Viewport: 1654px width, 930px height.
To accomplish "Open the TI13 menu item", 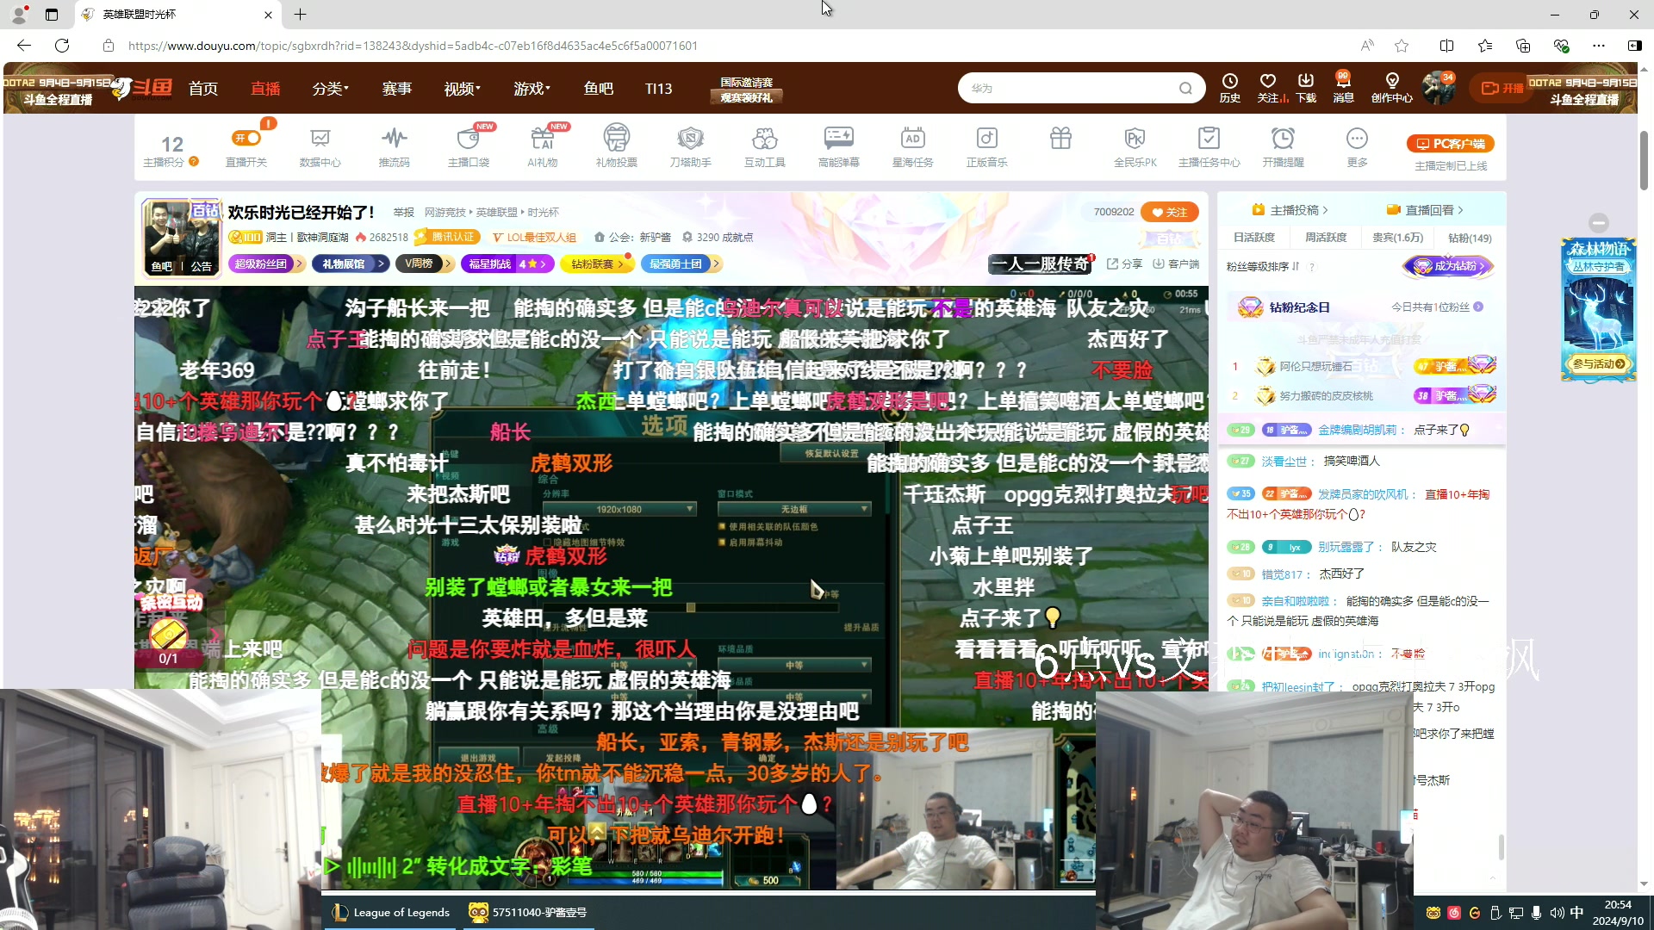I will click(658, 89).
